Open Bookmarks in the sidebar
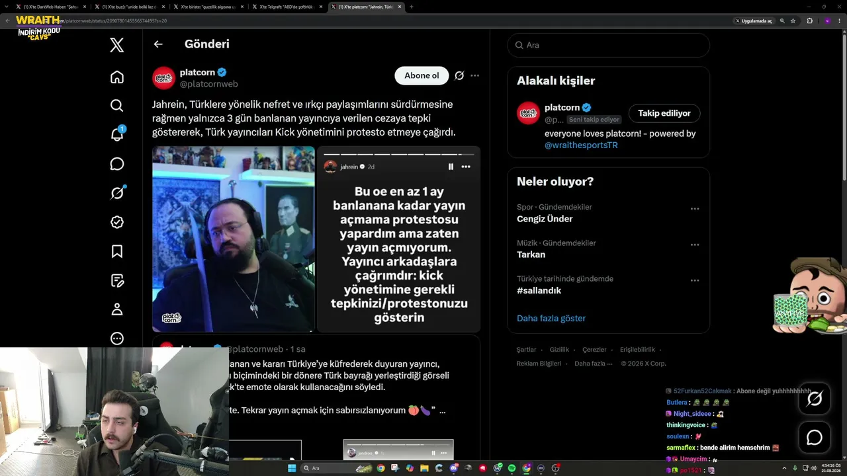This screenshot has height=476, width=847. 117,251
